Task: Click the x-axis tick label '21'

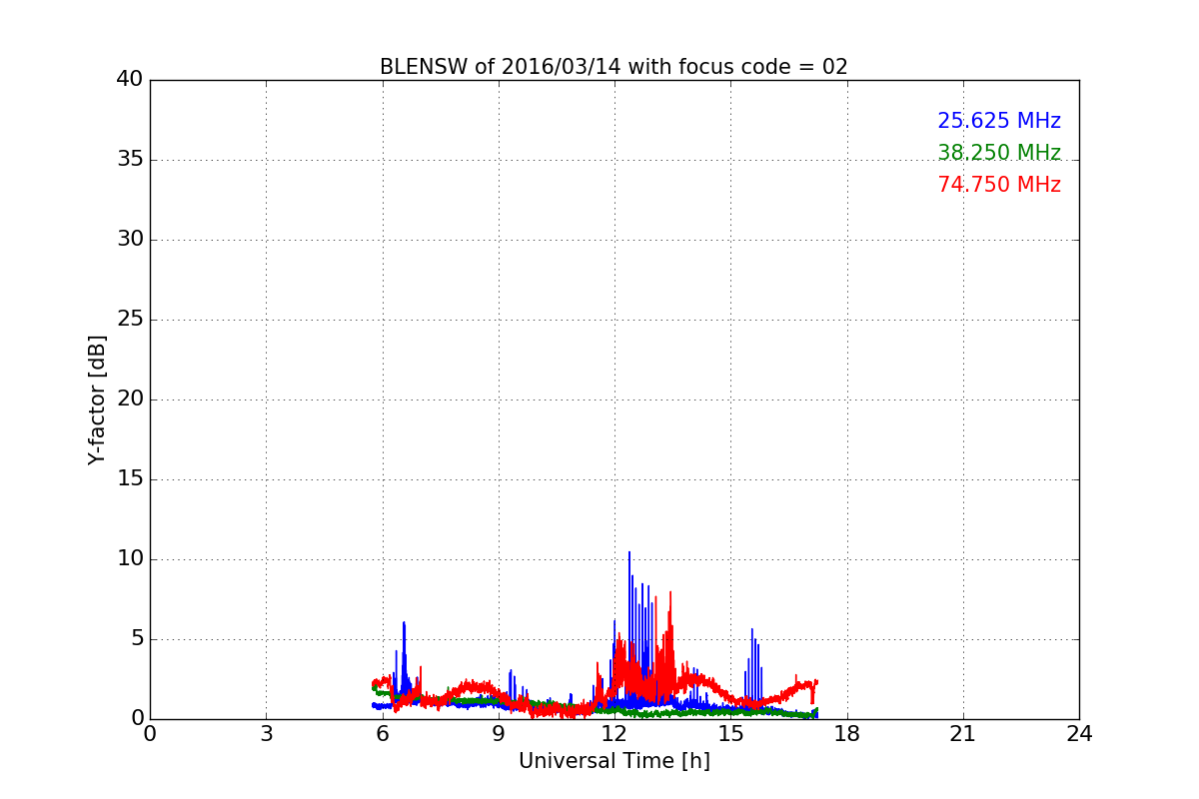Action: [x=963, y=733]
